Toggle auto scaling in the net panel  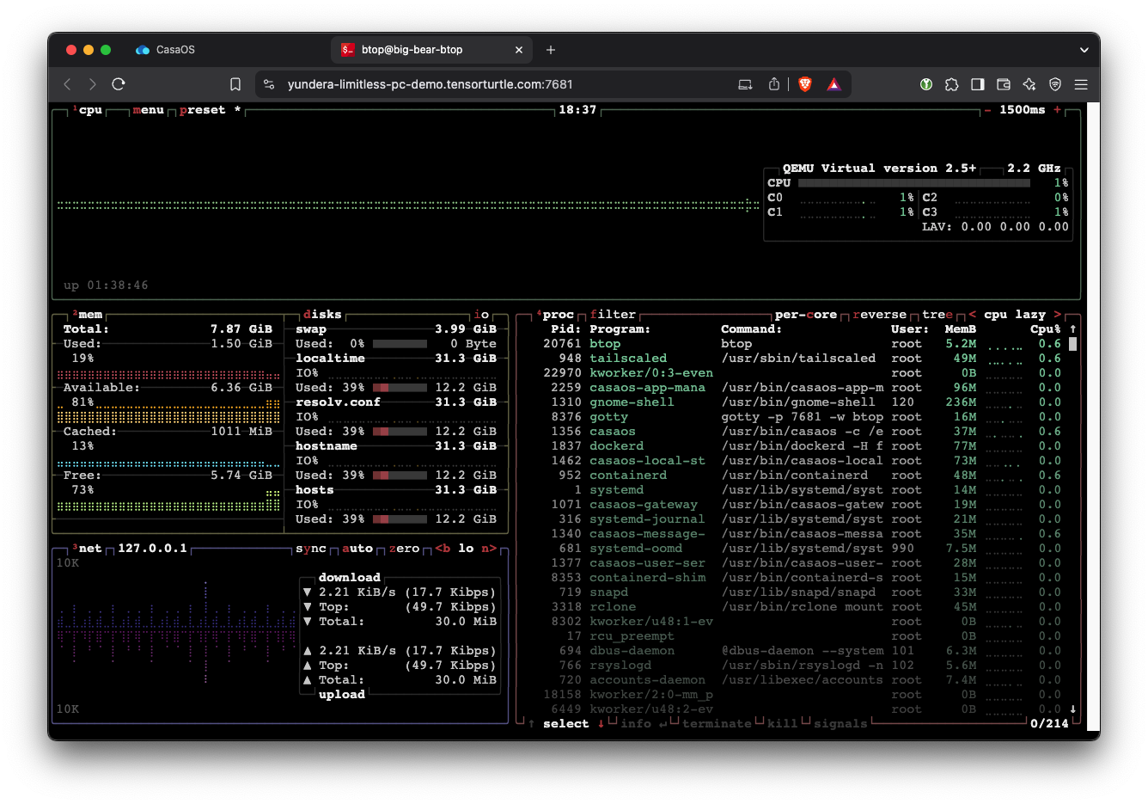pyautogui.click(x=357, y=549)
